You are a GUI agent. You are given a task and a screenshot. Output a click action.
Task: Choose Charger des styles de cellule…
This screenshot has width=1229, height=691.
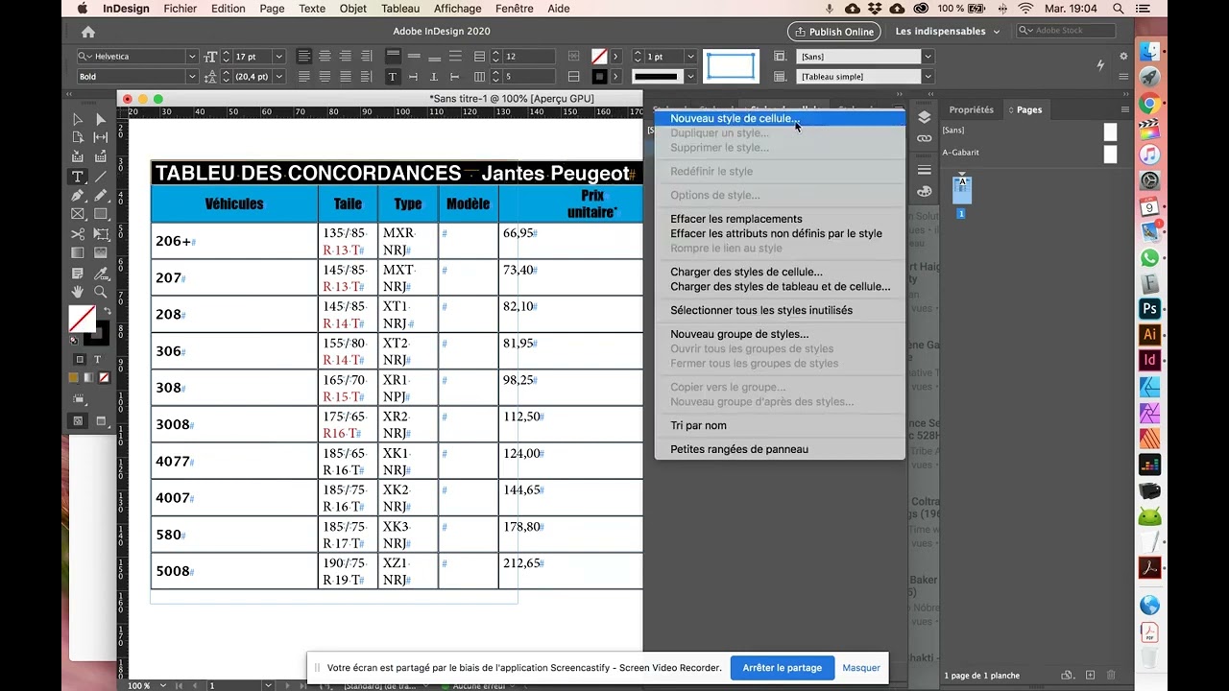[x=746, y=272]
